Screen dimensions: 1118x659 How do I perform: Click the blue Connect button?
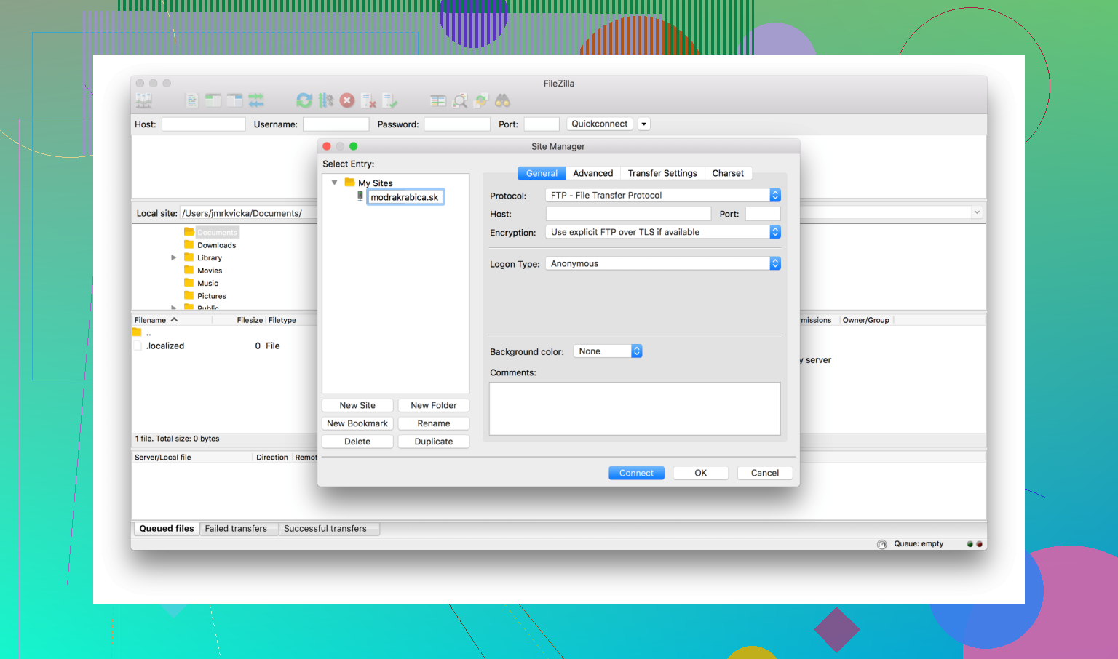coord(636,474)
